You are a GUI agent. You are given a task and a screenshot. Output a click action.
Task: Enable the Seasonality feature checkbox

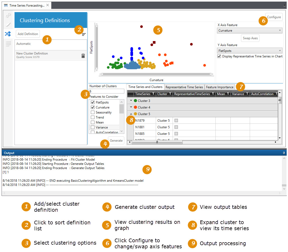[x=93, y=112]
